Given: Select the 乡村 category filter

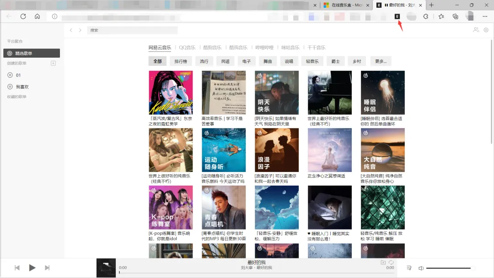Looking at the screenshot, I should pyautogui.click(x=357, y=61).
